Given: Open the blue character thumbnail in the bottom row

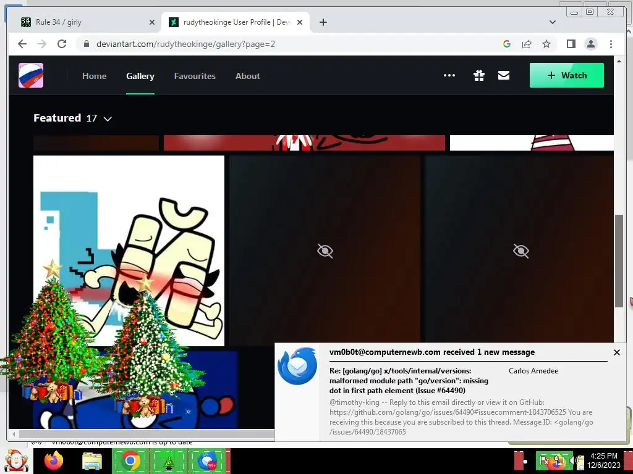Looking at the screenshot, I should (135, 390).
